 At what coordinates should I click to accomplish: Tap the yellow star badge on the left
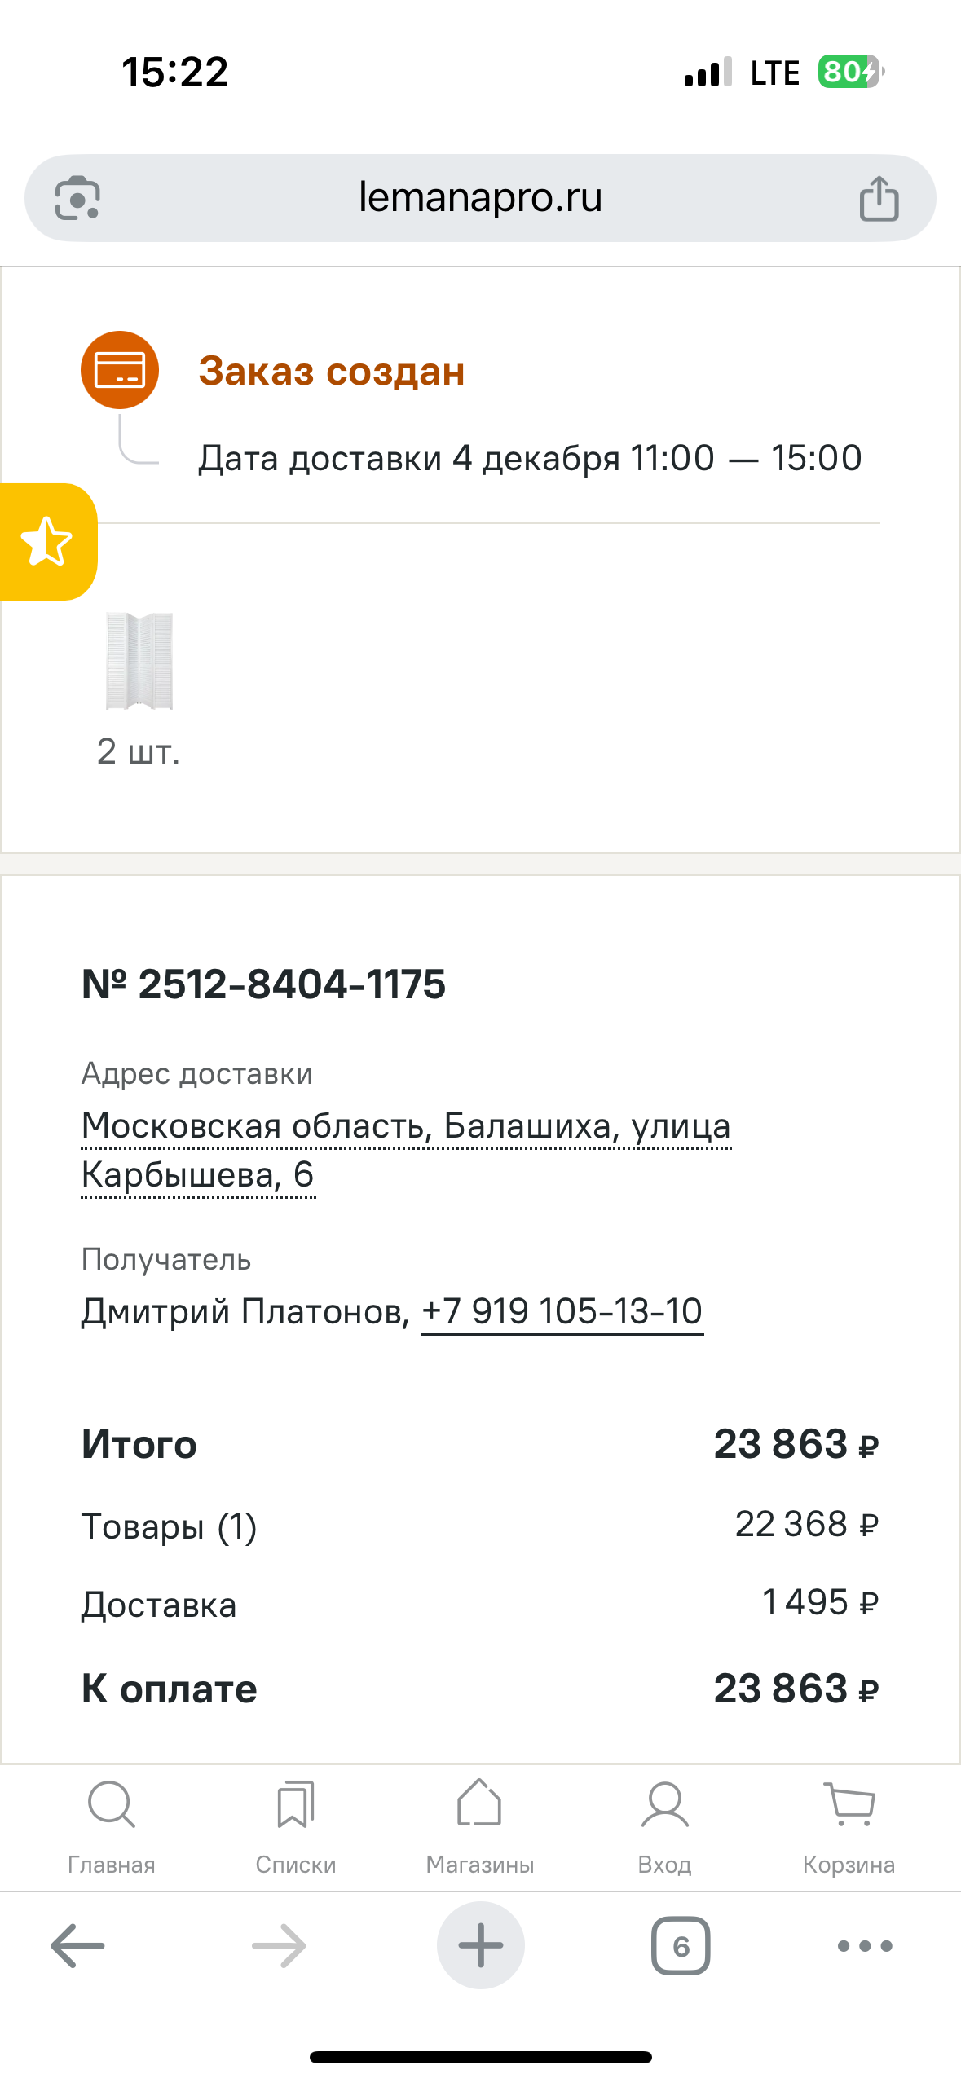(x=45, y=541)
